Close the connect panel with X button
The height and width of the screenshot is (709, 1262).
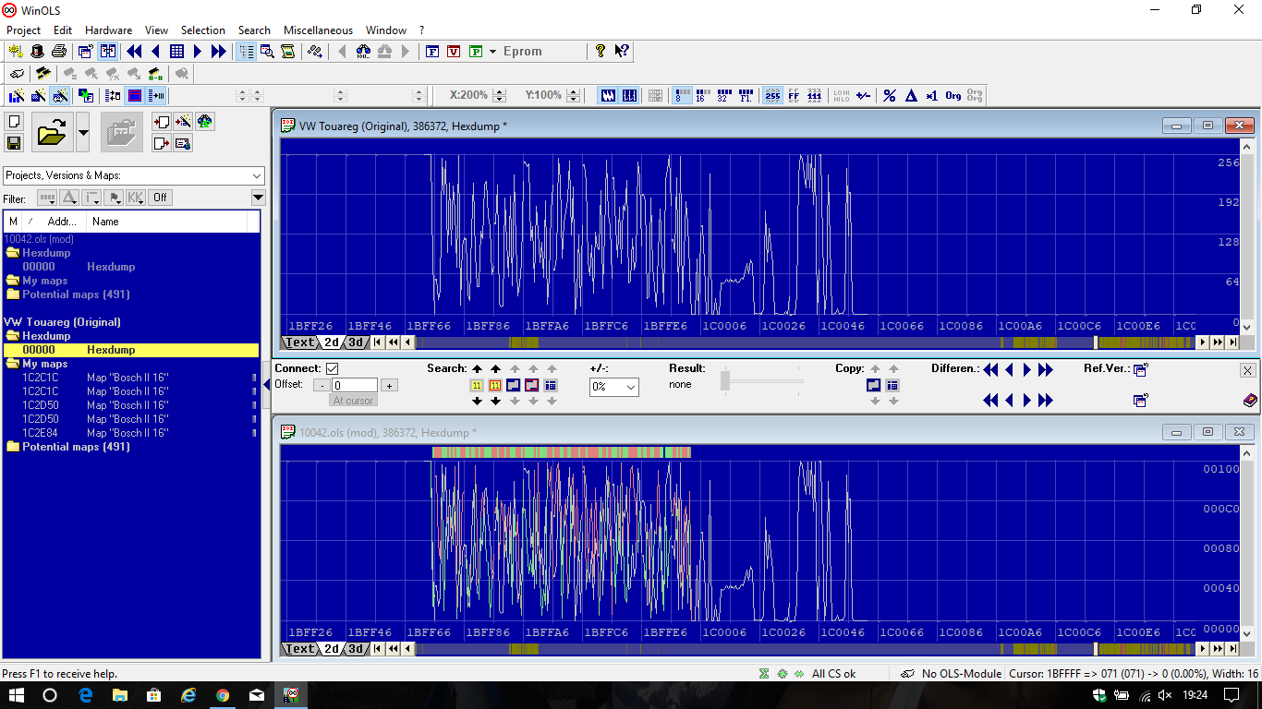(x=1248, y=370)
